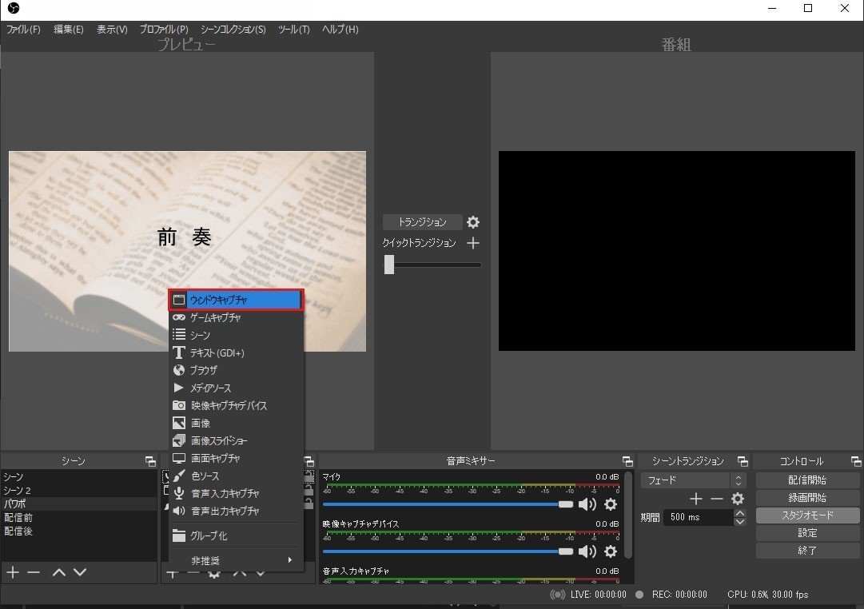The image size is (864, 609).
Task: Add a quick transition with the plus icon
Action: (473, 243)
